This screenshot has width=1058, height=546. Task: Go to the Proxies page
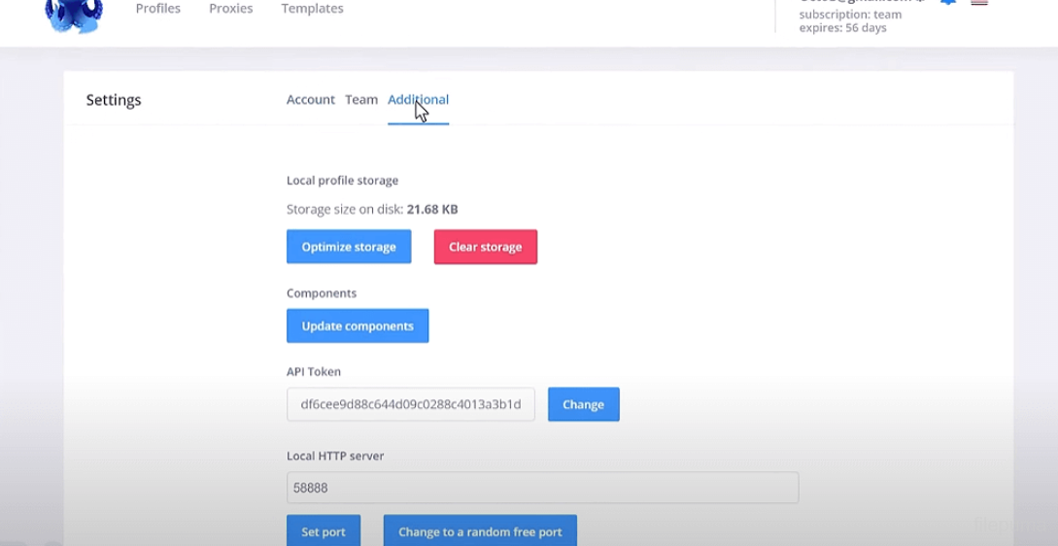point(231,9)
